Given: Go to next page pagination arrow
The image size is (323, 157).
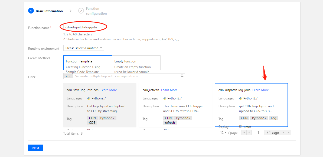Looking at the screenshot, I should point(284,133).
